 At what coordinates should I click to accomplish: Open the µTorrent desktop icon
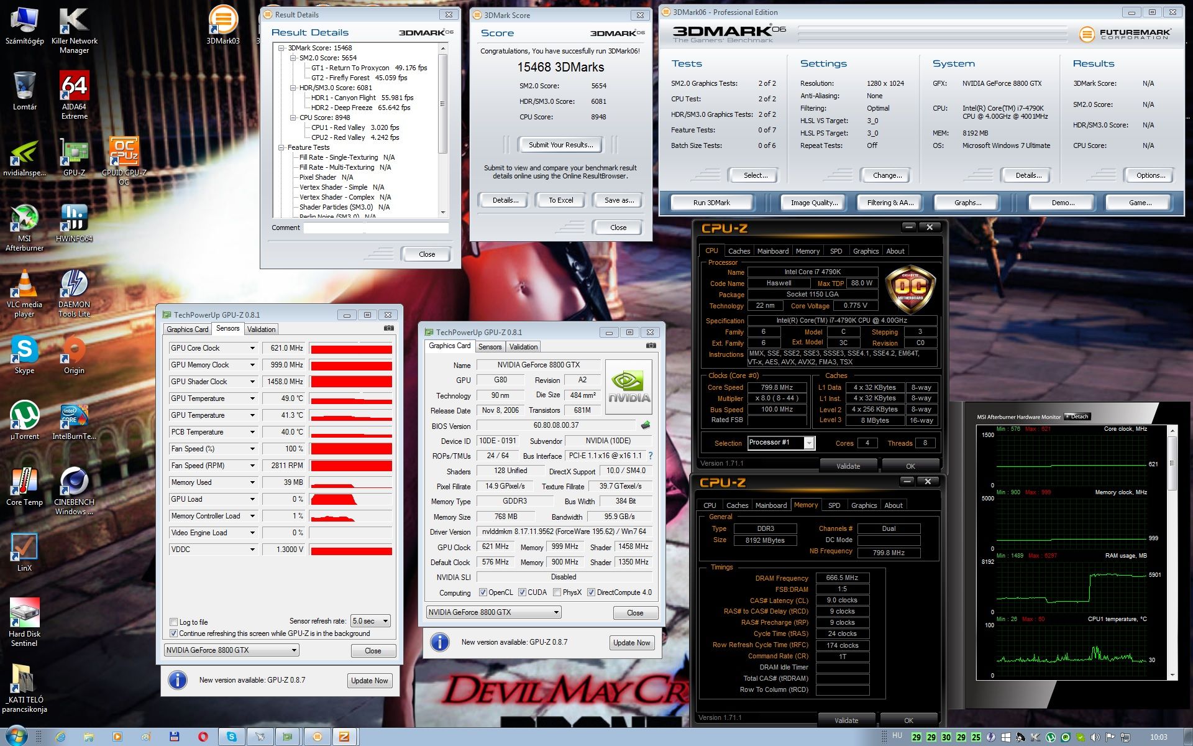[24, 421]
